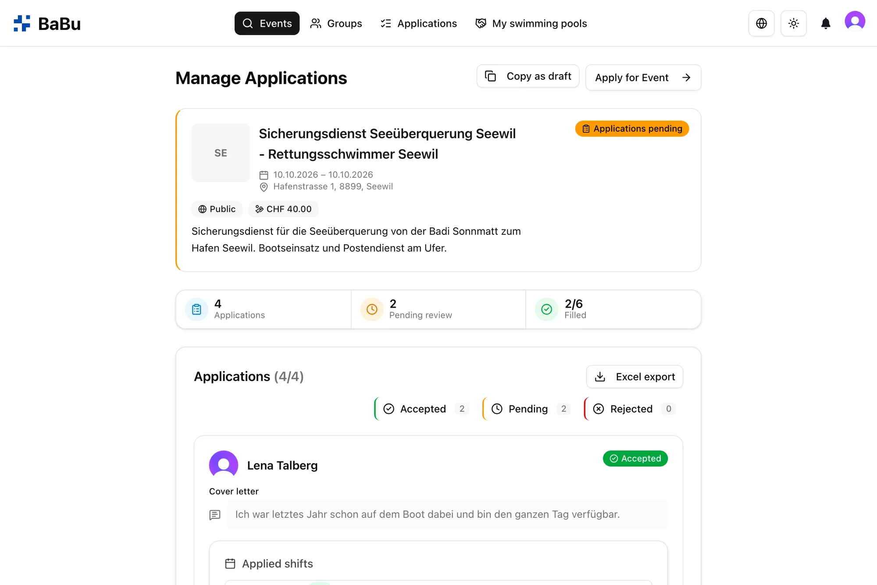Click Lena Talberg's avatar
The width and height of the screenshot is (877, 585).
pos(224,465)
